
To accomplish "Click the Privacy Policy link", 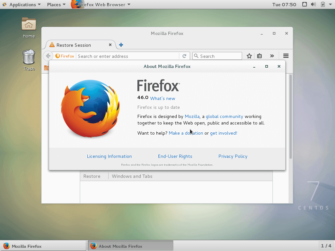I will (x=233, y=156).
